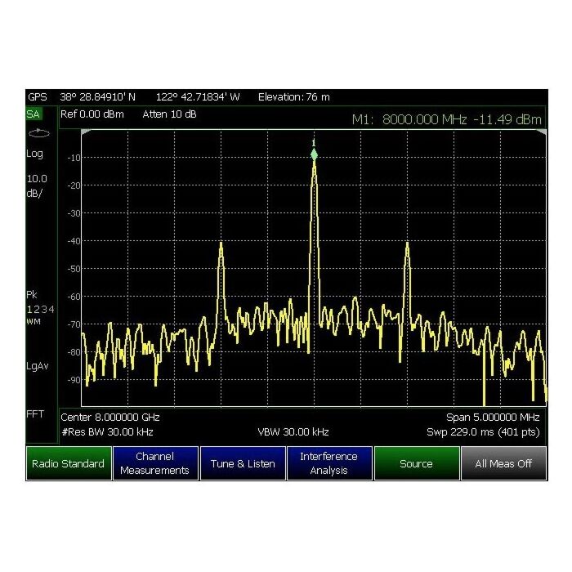Select the Center 8.000000 GHz field

point(116,417)
